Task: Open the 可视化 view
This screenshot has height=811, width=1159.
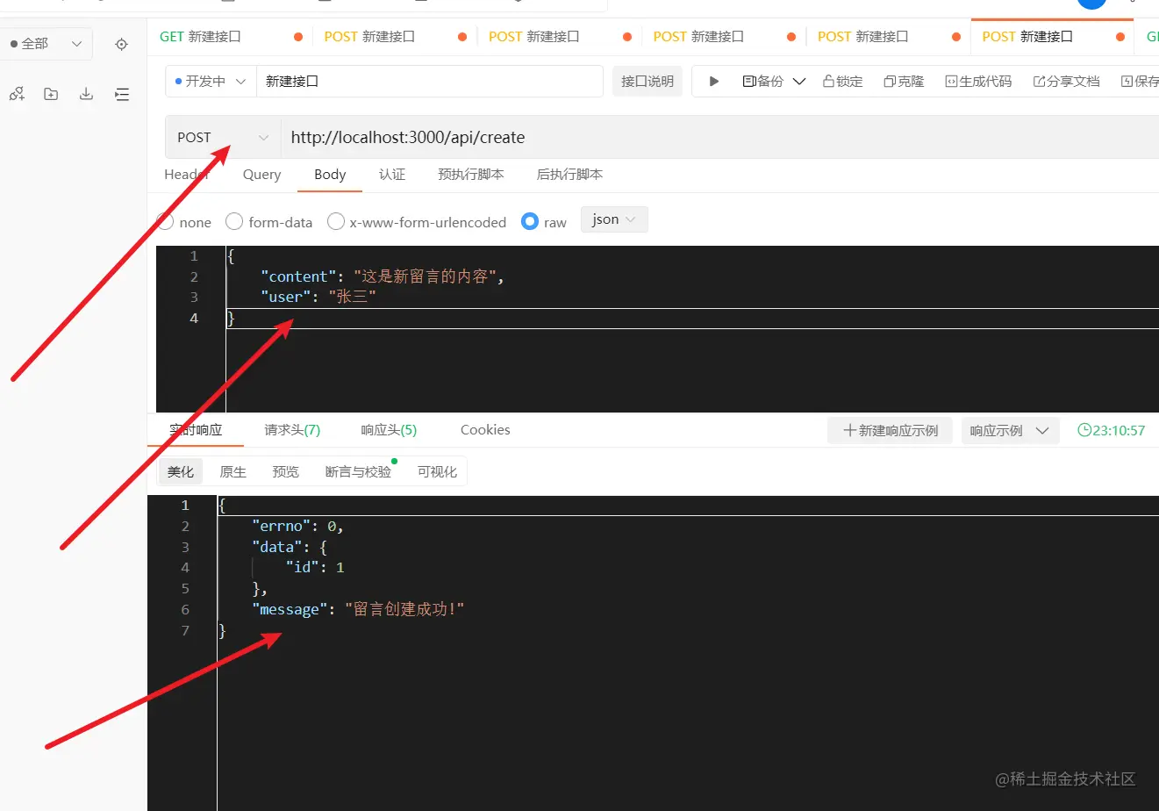Action: coord(437,471)
